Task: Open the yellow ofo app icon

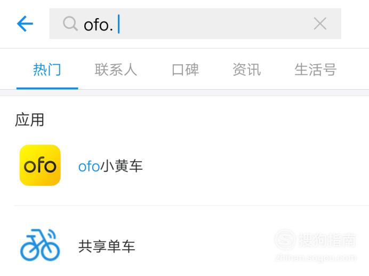Action: (x=40, y=165)
